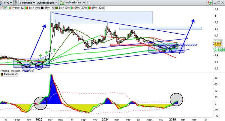
Task: Open the TRG ticker dropdown
Action: click(x=8, y=2)
